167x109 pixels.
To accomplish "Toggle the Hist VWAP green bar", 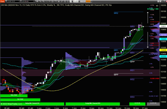I will [x=20, y=100].
